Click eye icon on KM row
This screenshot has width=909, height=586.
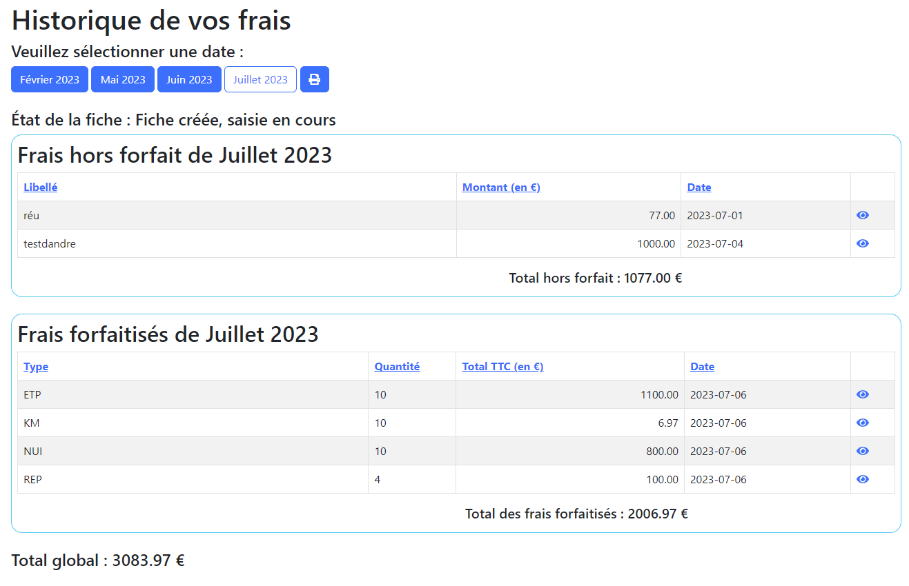(862, 423)
